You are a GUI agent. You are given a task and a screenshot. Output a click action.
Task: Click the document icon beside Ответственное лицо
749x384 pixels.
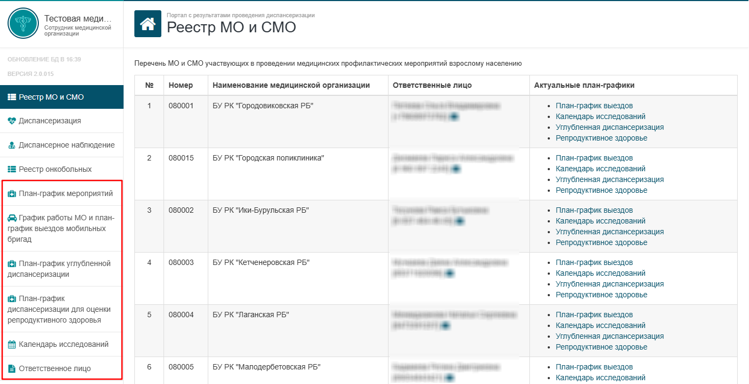[12, 369]
